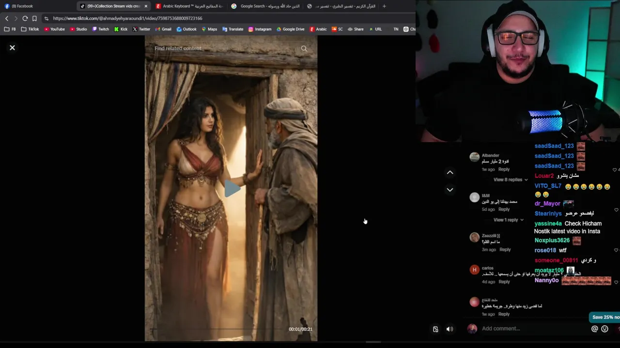
Task: Play the video with the center play button
Action: point(232,188)
